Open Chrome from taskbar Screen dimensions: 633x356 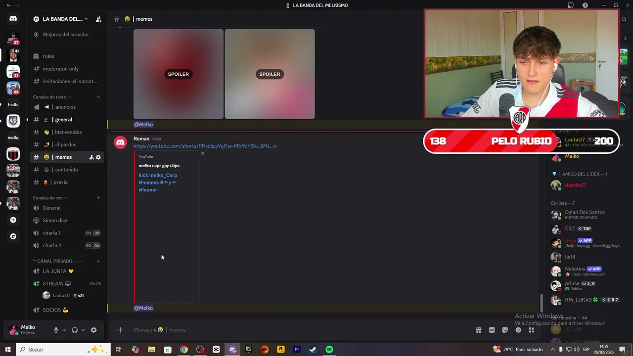pos(184,350)
